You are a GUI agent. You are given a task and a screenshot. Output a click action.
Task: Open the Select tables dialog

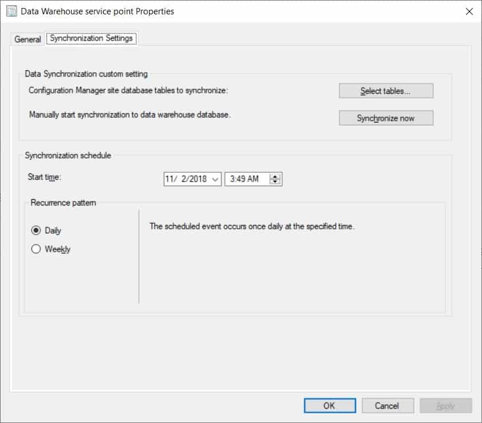tap(386, 90)
